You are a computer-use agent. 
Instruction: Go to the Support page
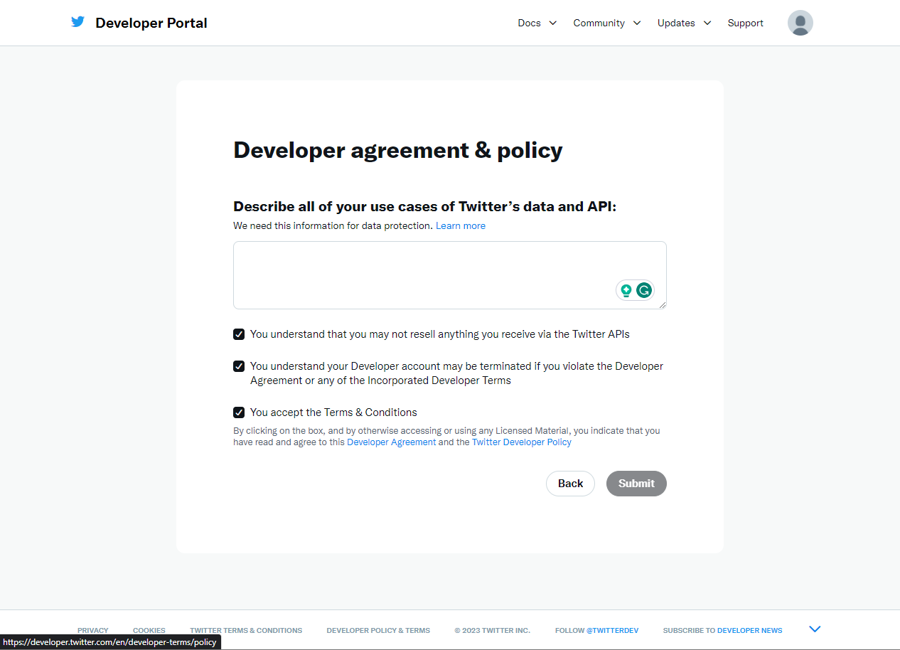[745, 23]
